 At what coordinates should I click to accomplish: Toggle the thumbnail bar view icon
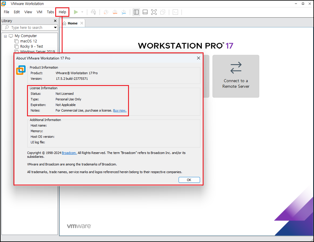pos(145,12)
